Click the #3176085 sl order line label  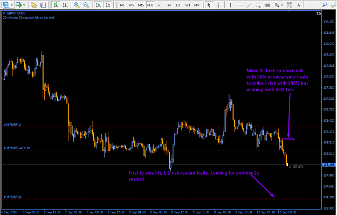[12, 125]
